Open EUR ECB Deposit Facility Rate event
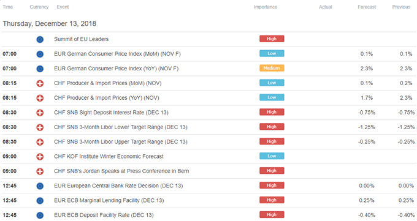 pos(104,215)
